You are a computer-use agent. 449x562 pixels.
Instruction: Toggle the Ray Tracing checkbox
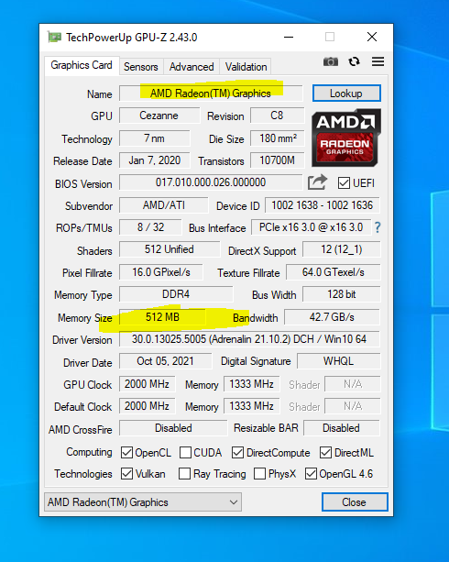[184, 473]
